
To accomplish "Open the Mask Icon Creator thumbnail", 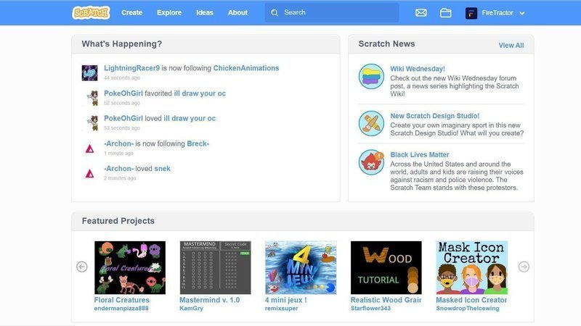I will tap(471, 267).
